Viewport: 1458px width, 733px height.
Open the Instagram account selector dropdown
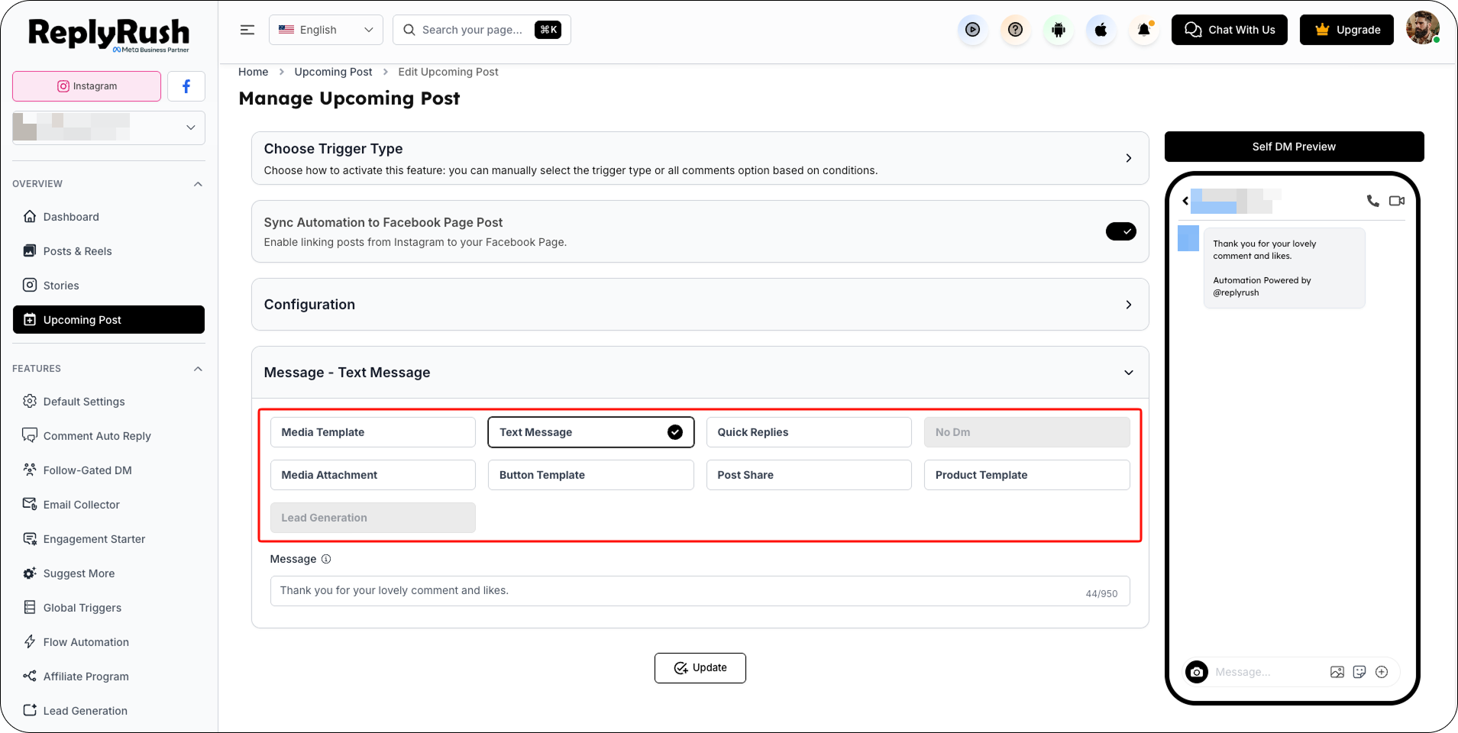pos(108,128)
